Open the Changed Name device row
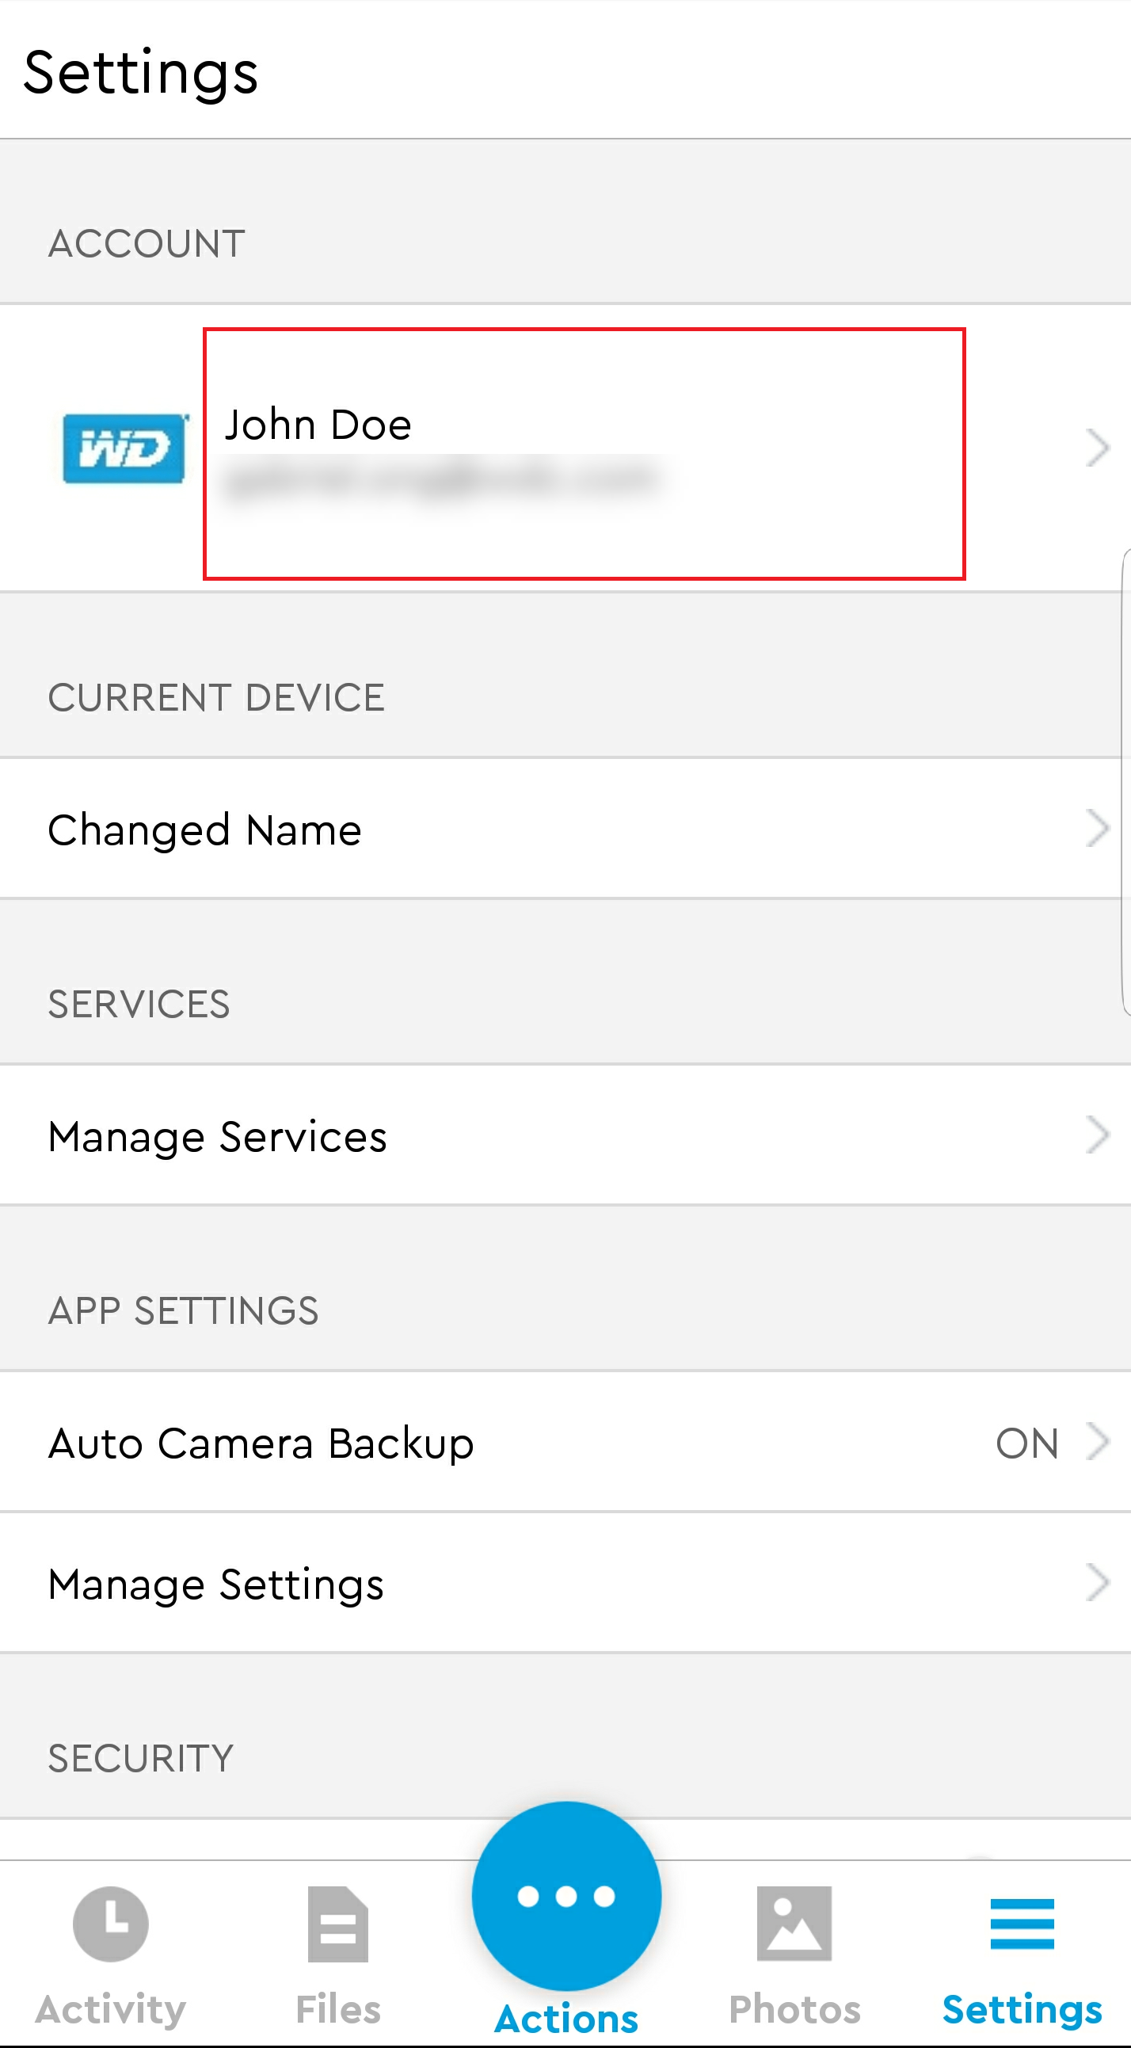 565,829
